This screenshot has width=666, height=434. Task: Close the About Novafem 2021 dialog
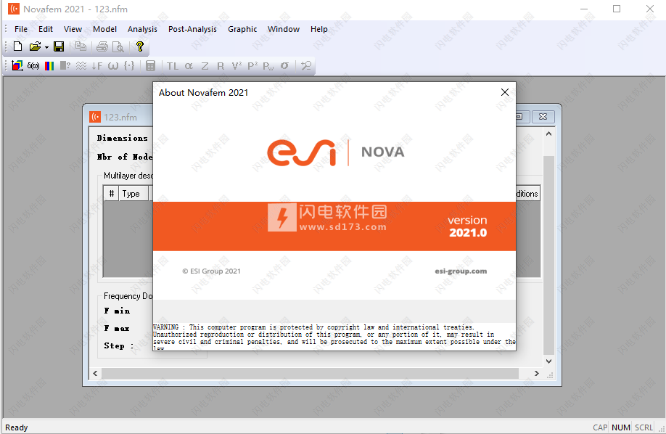[x=505, y=92]
